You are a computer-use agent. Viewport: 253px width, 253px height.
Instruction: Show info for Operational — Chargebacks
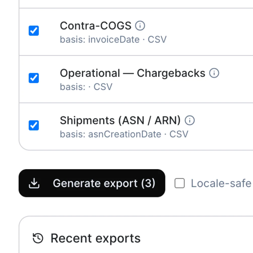click(214, 73)
